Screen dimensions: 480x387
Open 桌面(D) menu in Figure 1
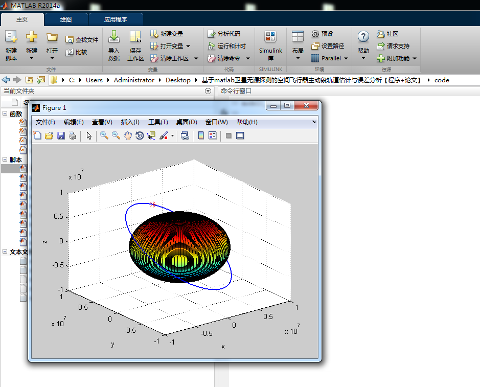(187, 122)
